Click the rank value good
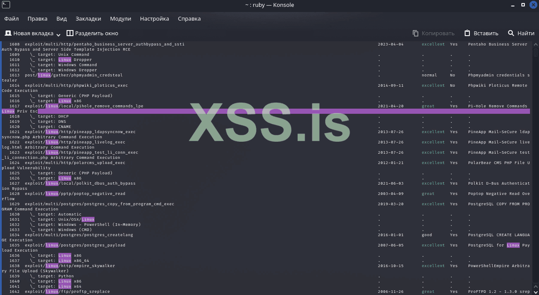 427,235
